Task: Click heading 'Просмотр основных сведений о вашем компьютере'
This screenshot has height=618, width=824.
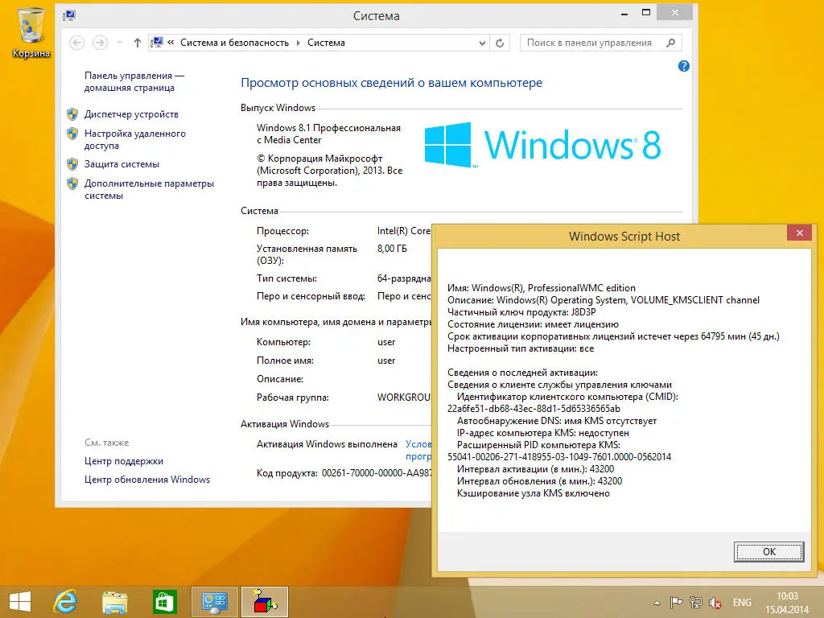Action: point(391,83)
